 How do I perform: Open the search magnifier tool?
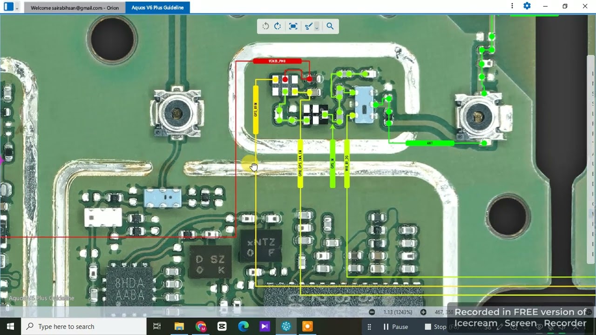pos(330,26)
